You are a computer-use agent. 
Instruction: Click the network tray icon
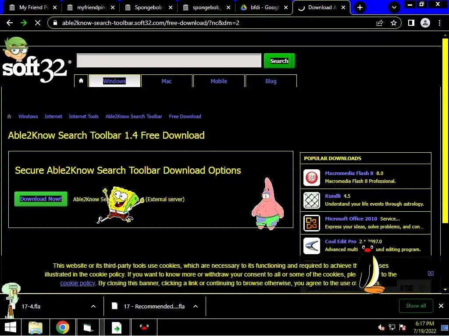coord(392,327)
